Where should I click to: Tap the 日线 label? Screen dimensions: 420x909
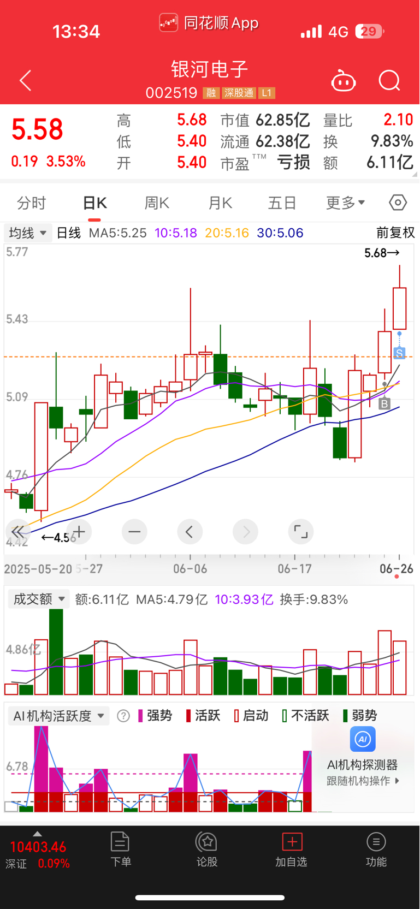coord(69,233)
